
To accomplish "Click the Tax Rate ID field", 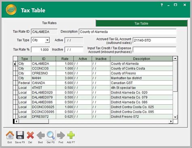I will 44,32.
